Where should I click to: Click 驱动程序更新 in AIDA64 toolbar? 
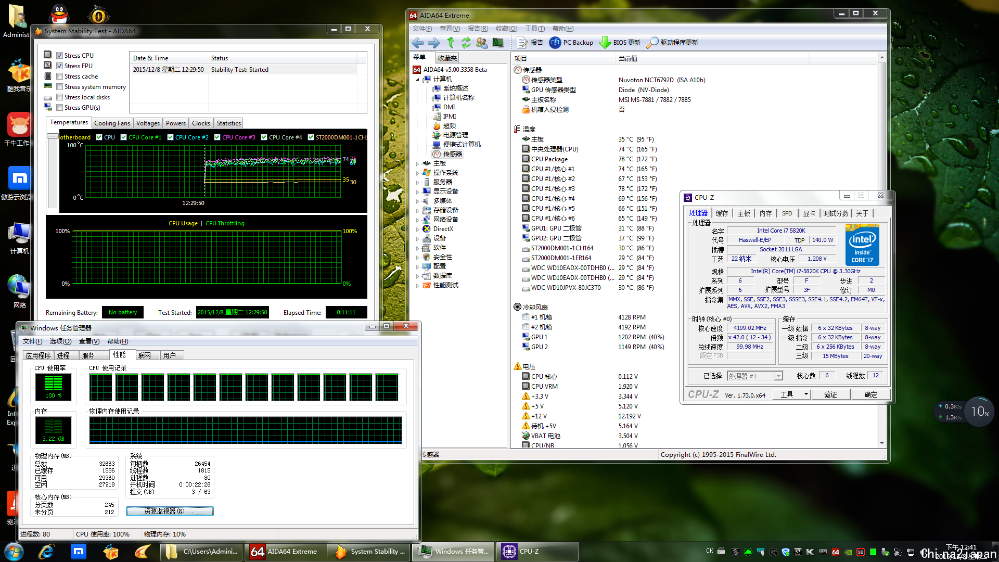pos(672,43)
